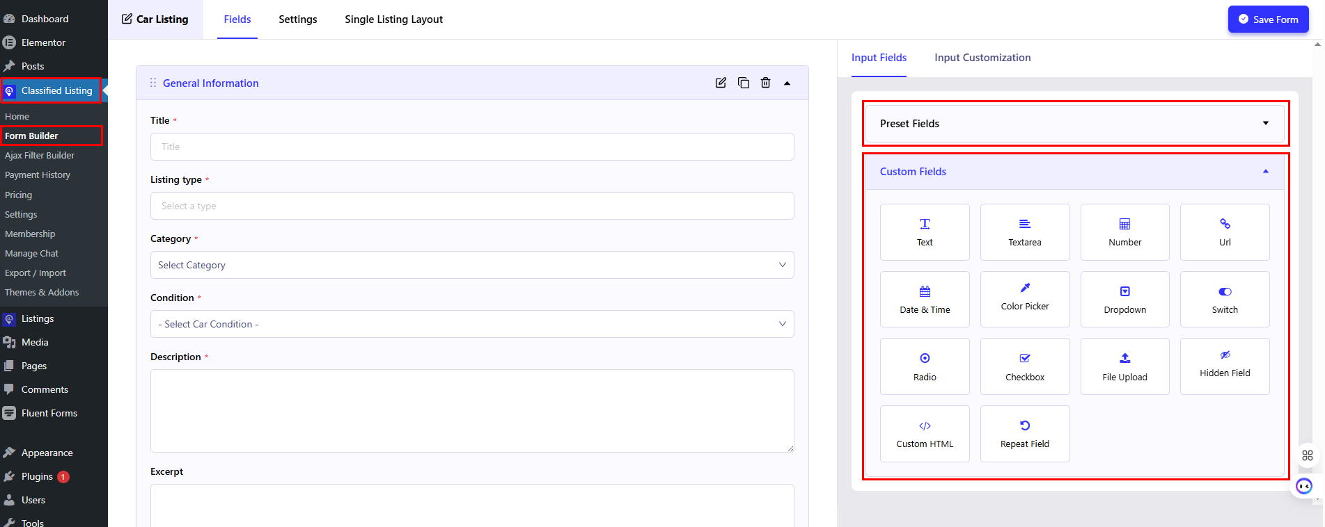Click the Description textarea
The width and height of the screenshot is (1325, 527).
click(x=472, y=411)
